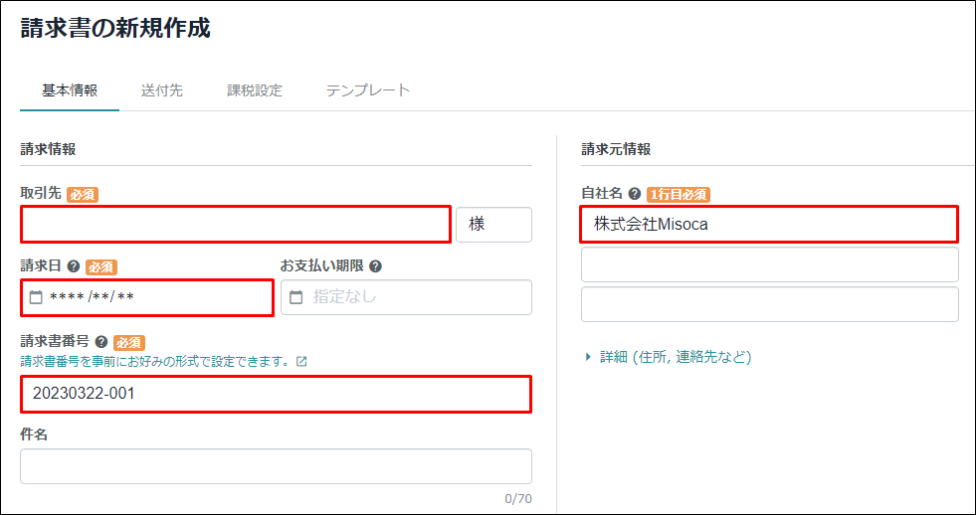Click the external link icon after 請求書番号 hint

[301, 361]
